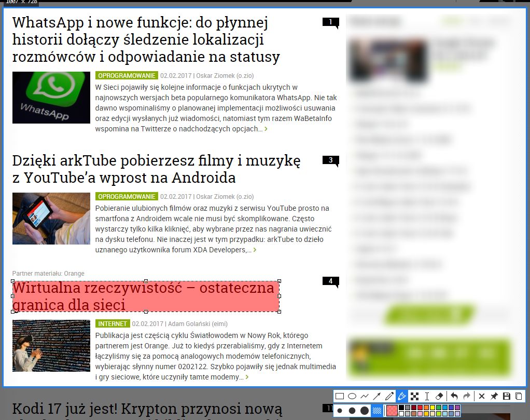Pick the yellow color swatch

[433, 408]
